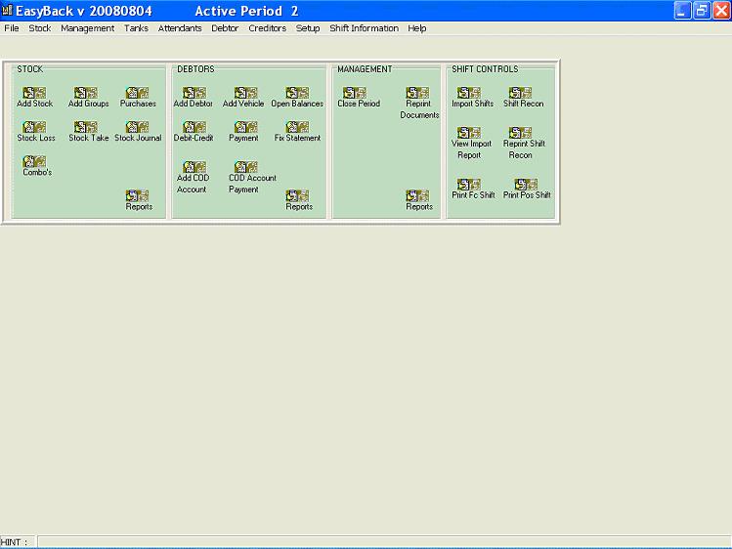732x549 pixels.
Task: Open the Add Groups icon
Action: (x=86, y=93)
